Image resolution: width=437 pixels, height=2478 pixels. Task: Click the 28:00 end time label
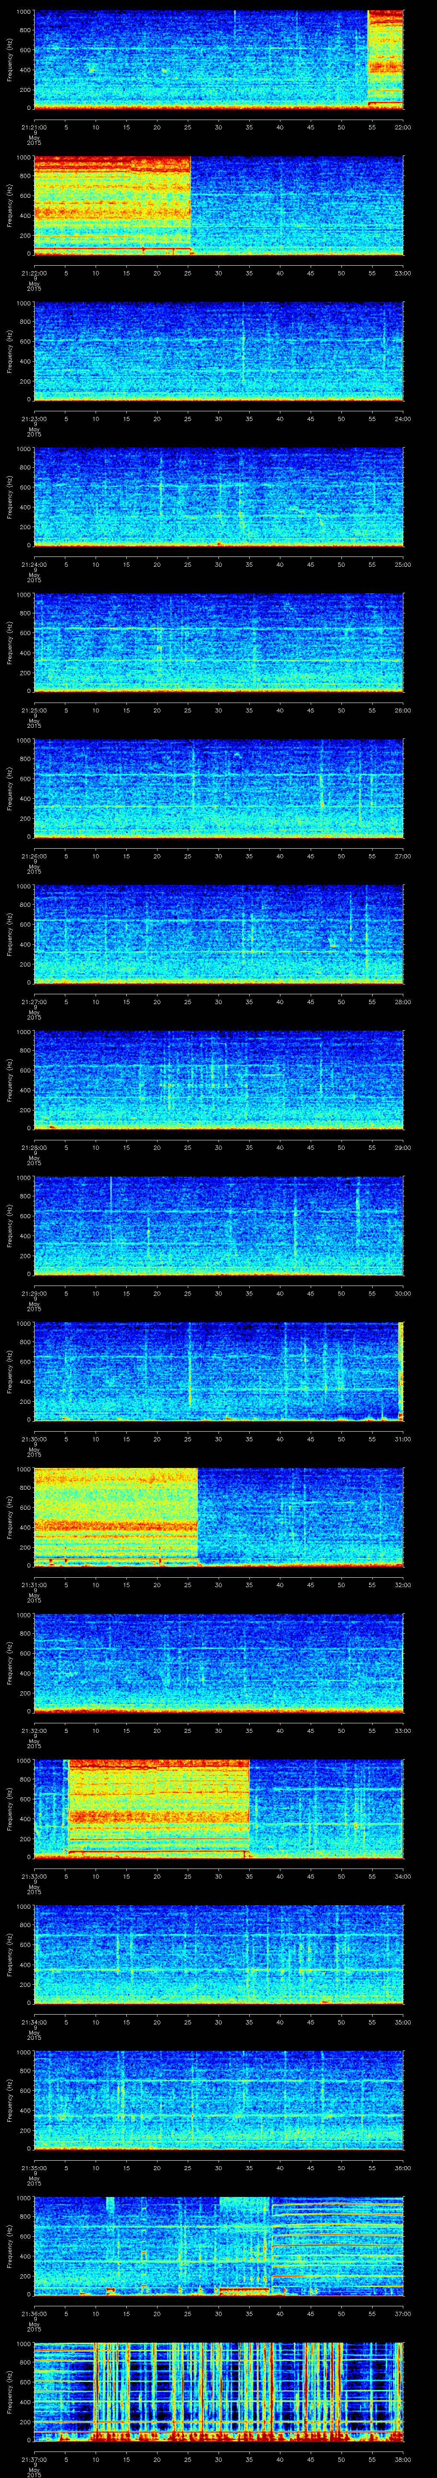402,1002
